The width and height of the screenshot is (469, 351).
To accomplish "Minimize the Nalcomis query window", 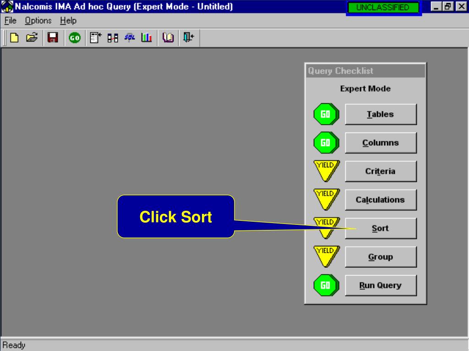I will (x=436, y=6).
